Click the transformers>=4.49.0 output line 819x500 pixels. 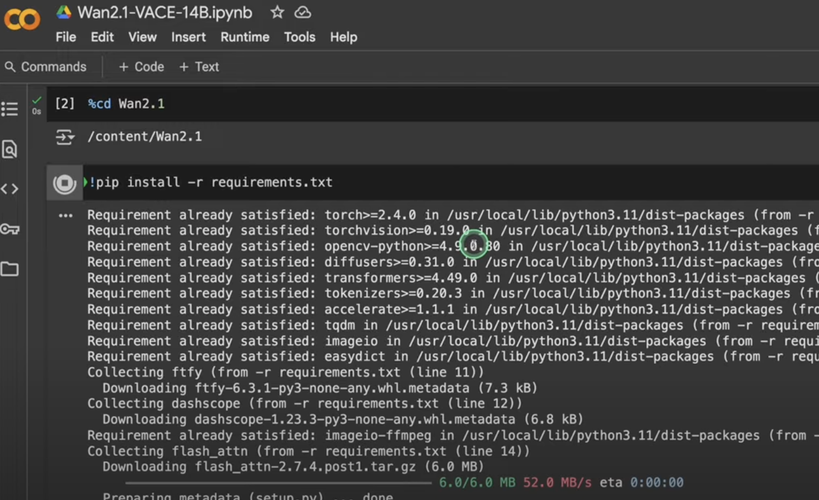[453, 278]
